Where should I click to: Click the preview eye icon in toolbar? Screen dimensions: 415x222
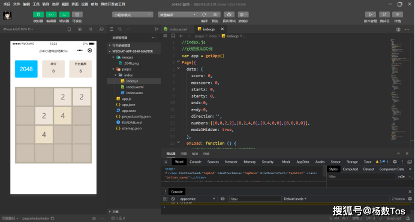[215, 14]
